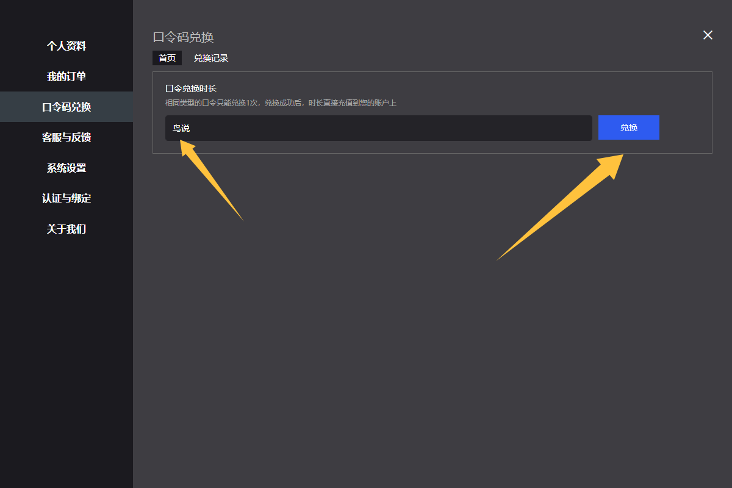Click the 口令码兑换 page heading
Viewport: 732px width, 488px height.
183,37
